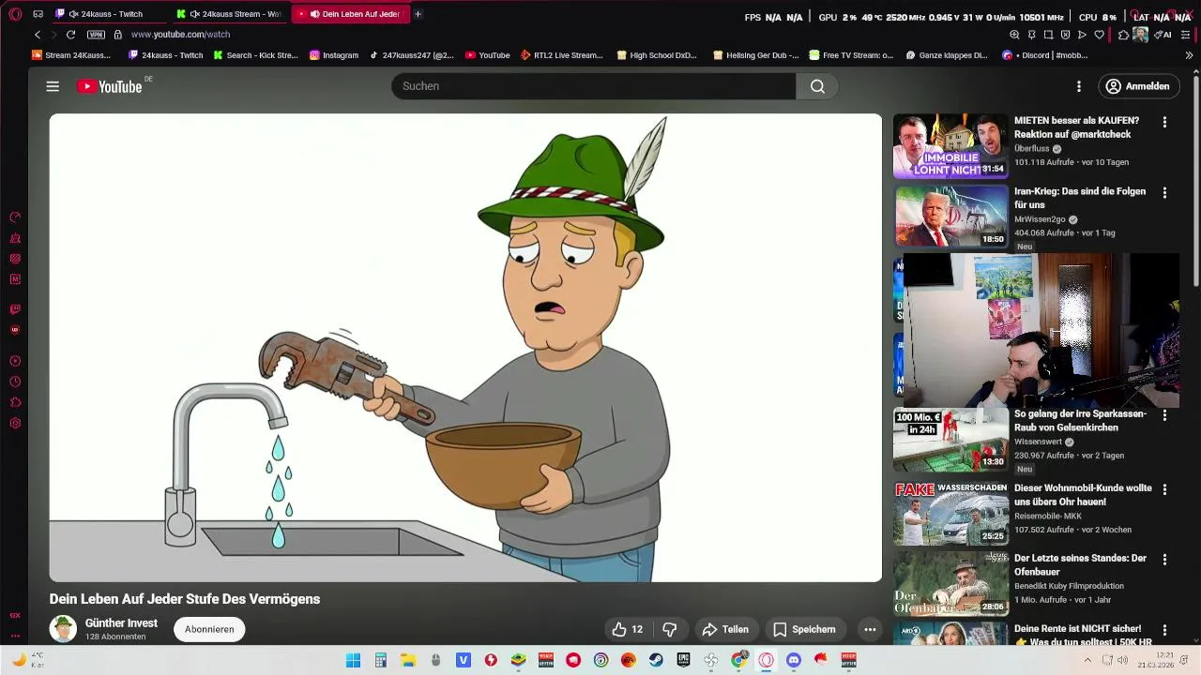
Task: Like the video with thumbs up
Action: 628,629
